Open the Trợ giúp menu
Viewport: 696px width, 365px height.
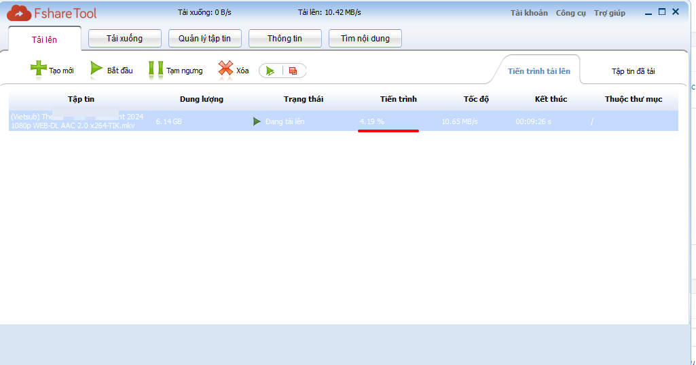point(609,13)
